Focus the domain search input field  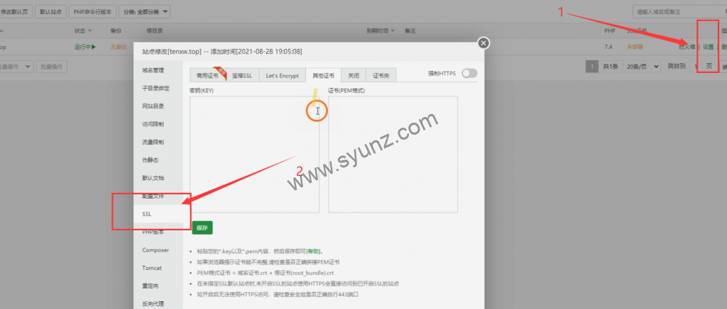(x=679, y=11)
